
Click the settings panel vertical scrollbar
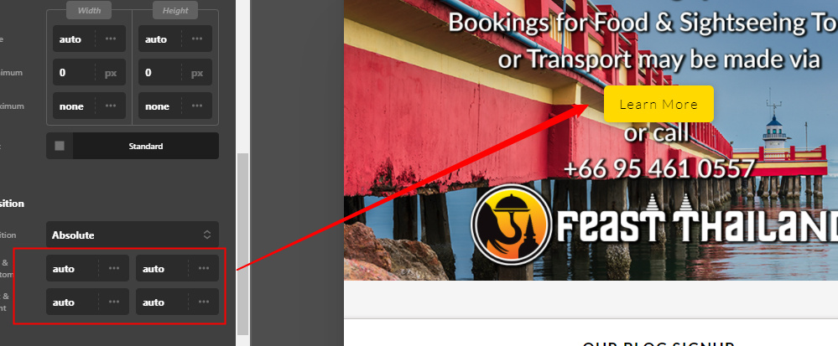pyautogui.click(x=242, y=244)
